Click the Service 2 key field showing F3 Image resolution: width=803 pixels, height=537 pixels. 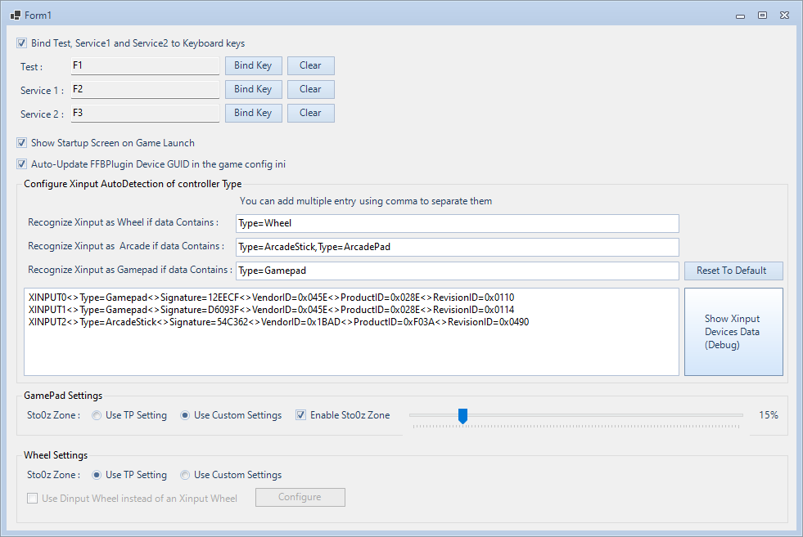click(x=145, y=113)
